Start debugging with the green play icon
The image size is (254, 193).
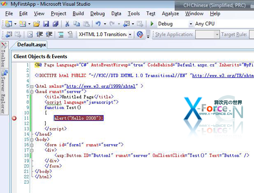[152, 24]
